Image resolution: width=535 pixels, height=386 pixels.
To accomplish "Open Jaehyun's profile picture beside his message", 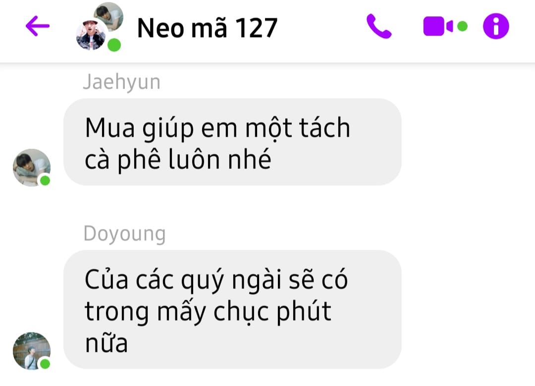I will [32, 167].
